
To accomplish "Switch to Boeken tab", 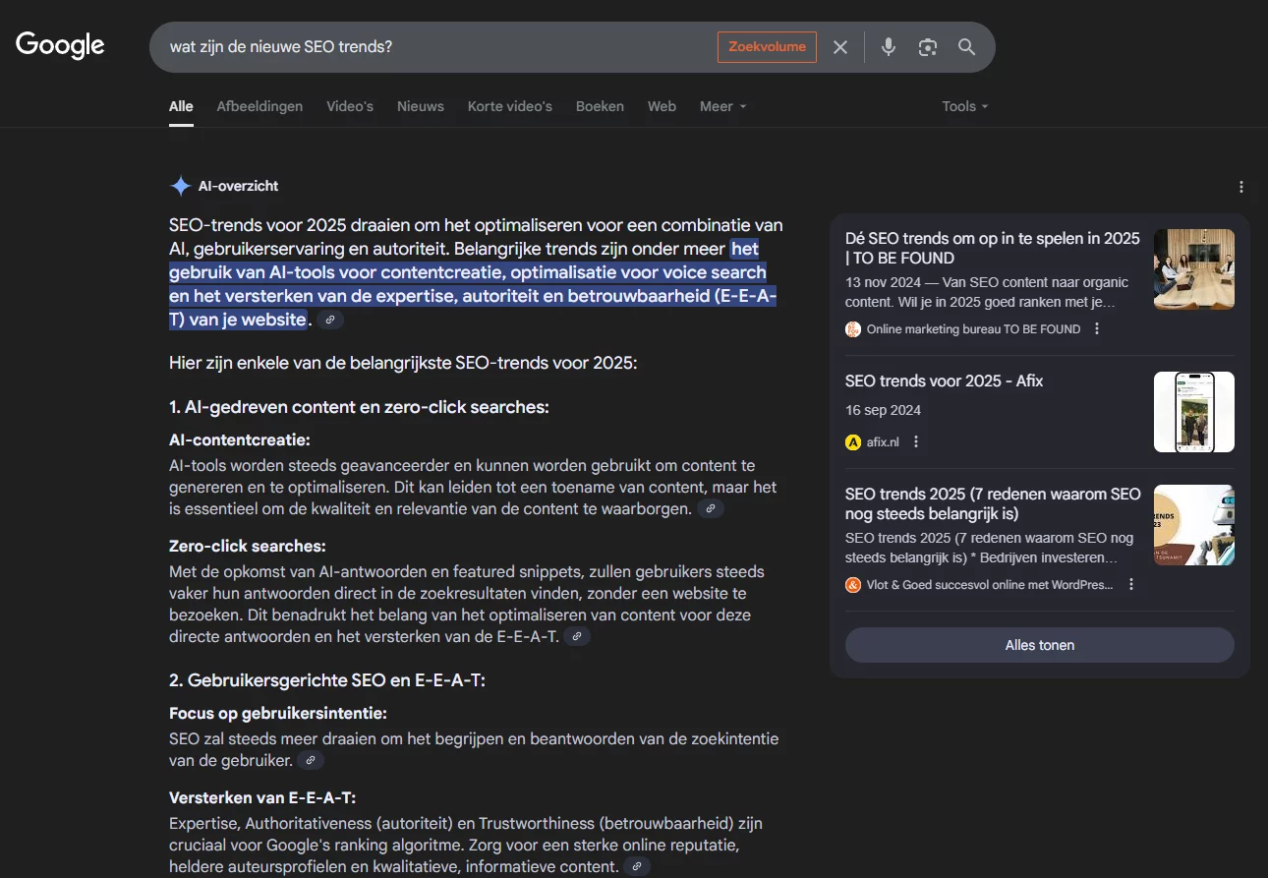I will [600, 106].
